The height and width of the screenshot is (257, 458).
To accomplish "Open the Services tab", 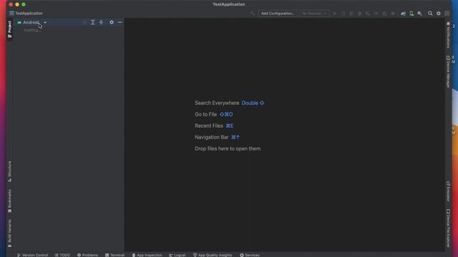I will [250, 255].
